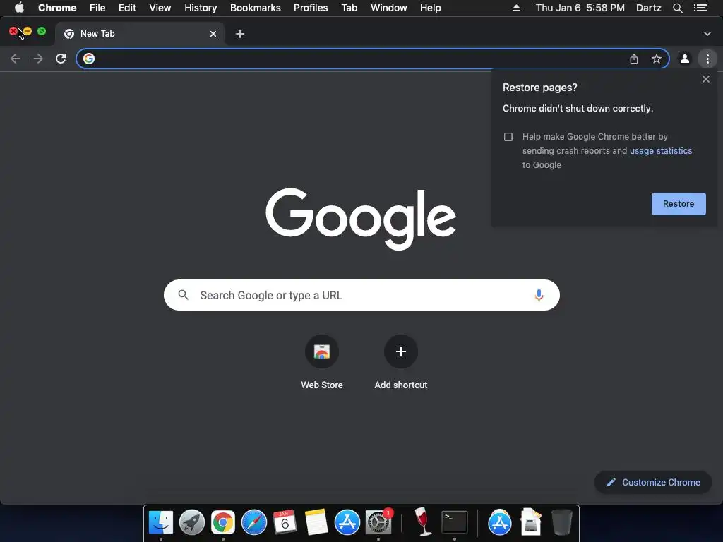Click the Google icon in the address bar
The image size is (723, 542).
click(x=89, y=59)
